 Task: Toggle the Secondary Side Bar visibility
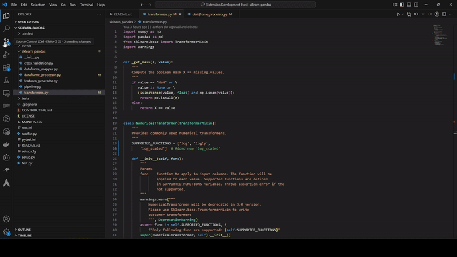[x=416, y=5]
